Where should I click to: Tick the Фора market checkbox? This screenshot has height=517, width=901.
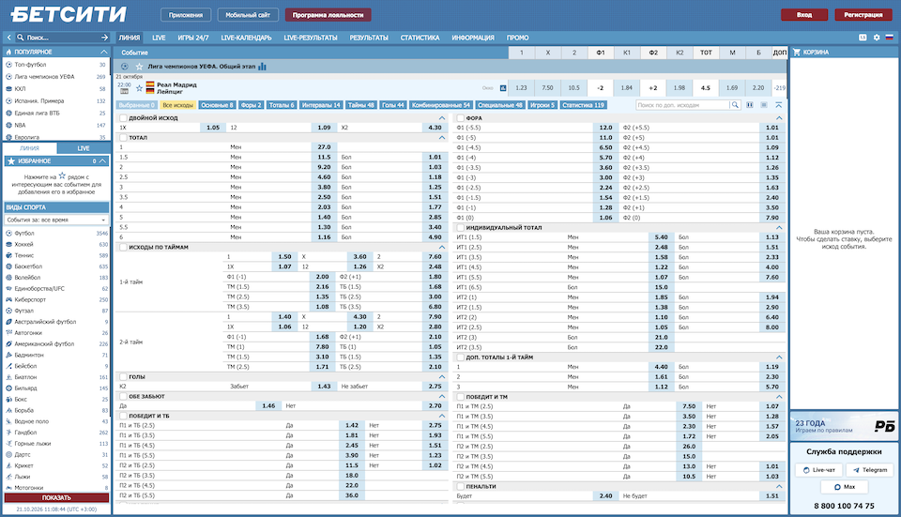(460, 118)
